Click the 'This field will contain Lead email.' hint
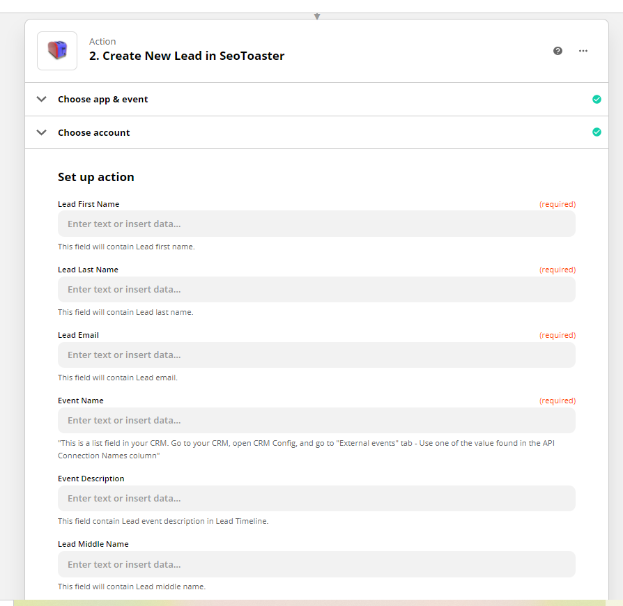The image size is (623, 606). [118, 378]
